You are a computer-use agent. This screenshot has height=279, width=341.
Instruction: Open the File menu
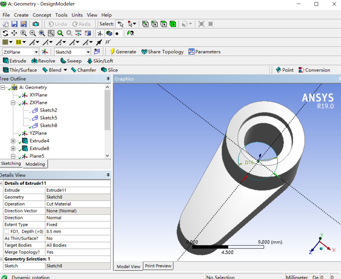6,15
